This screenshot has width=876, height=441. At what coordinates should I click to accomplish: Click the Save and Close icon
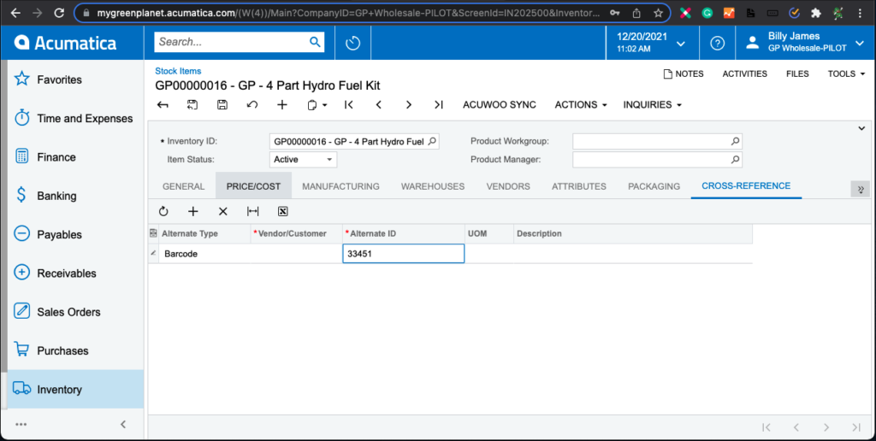[192, 104]
